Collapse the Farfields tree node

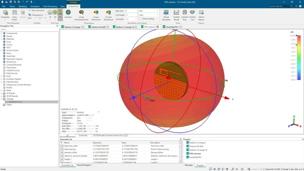tap(1, 99)
